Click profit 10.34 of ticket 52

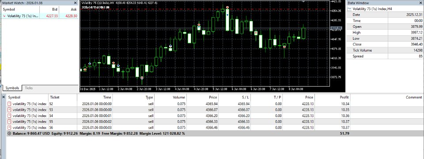tap(345, 104)
